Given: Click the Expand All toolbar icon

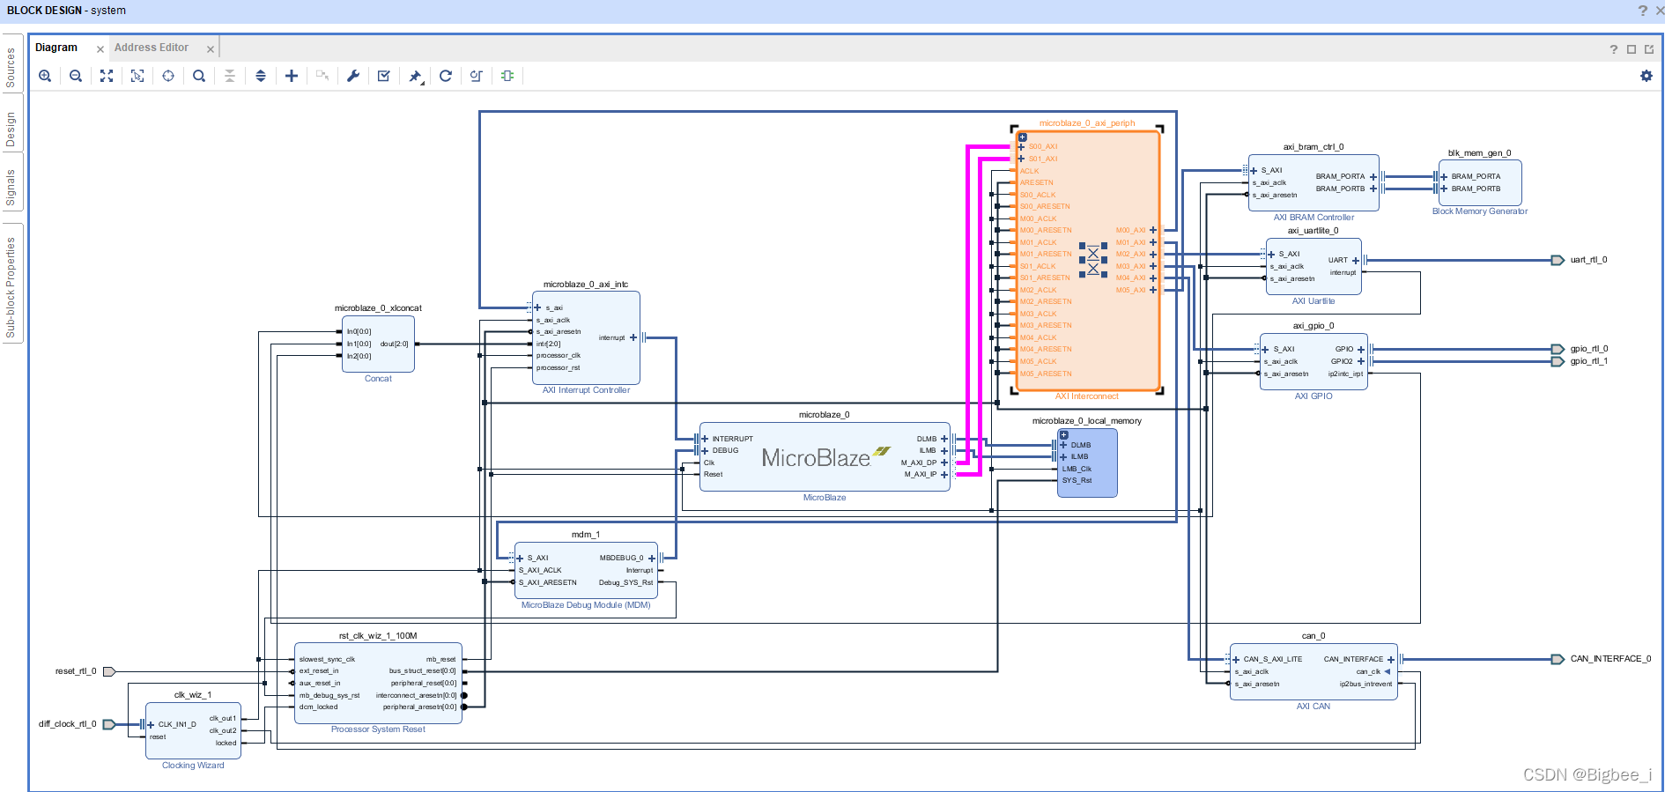Looking at the screenshot, I should (x=261, y=76).
